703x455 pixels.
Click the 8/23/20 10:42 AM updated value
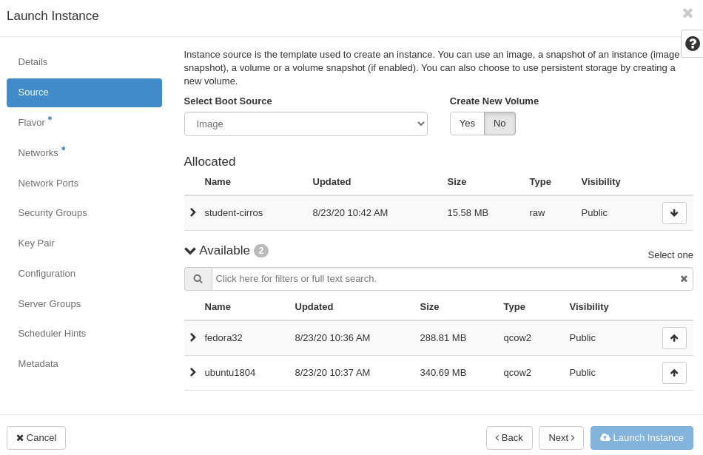click(x=350, y=213)
